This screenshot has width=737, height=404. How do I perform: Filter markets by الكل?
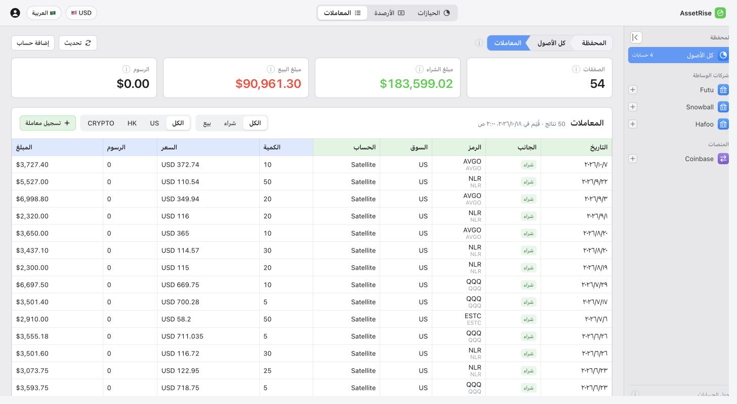click(178, 123)
